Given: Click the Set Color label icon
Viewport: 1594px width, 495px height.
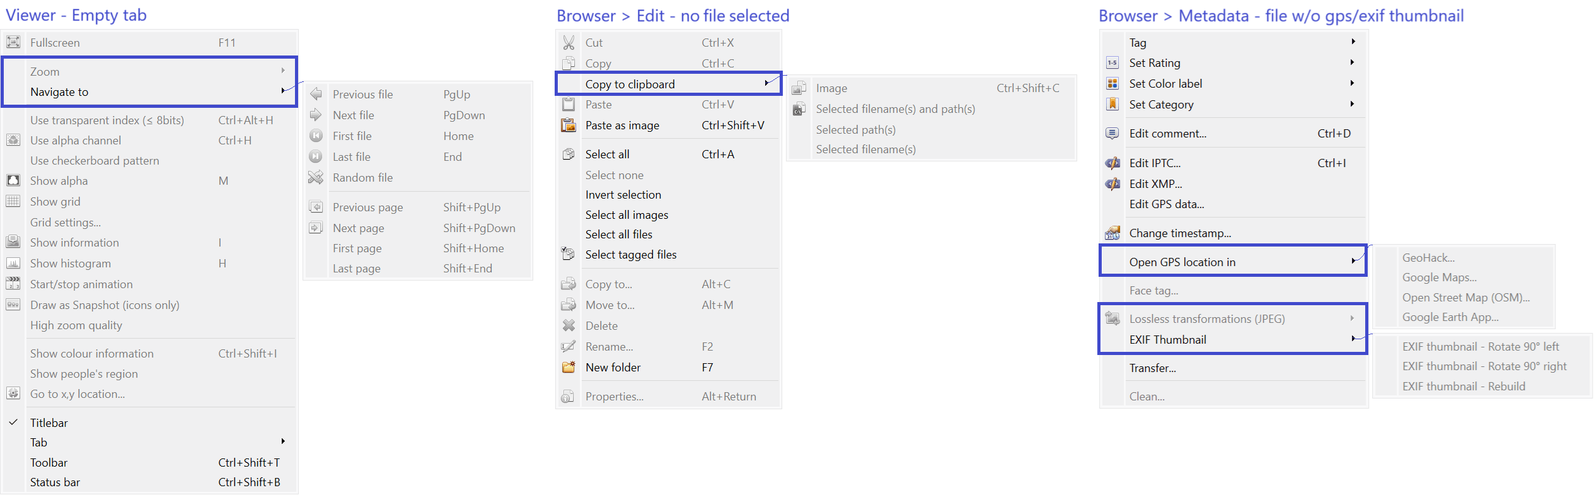Looking at the screenshot, I should 1112,84.
